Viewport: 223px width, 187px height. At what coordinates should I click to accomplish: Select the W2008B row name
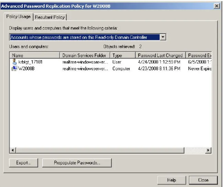tap(26, 69)
